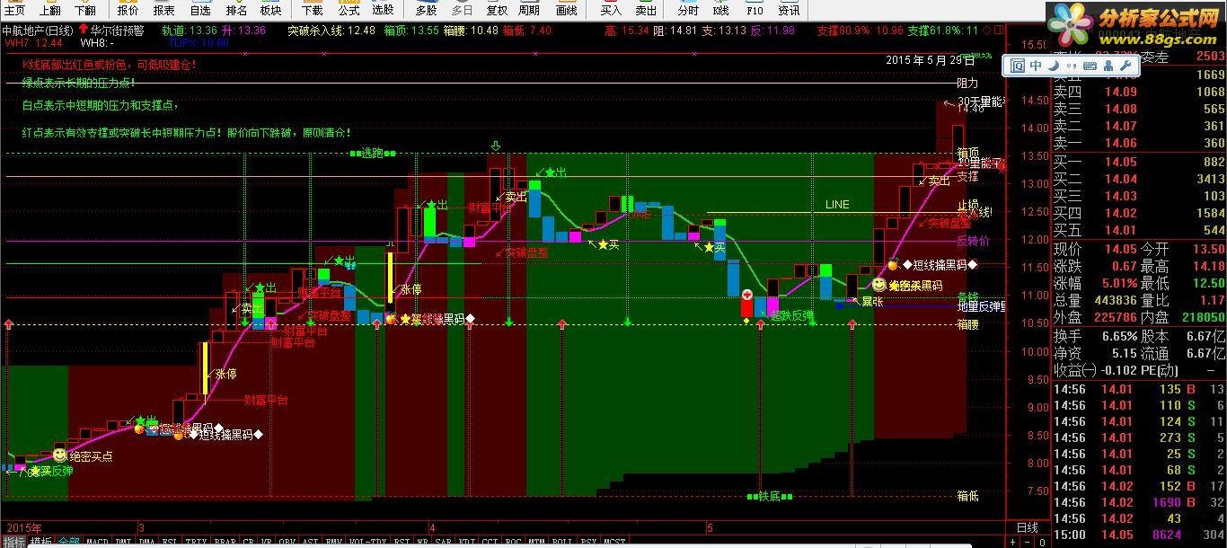
Task: Click the 现价 14.05 current price value
Action: (1121, 250)
